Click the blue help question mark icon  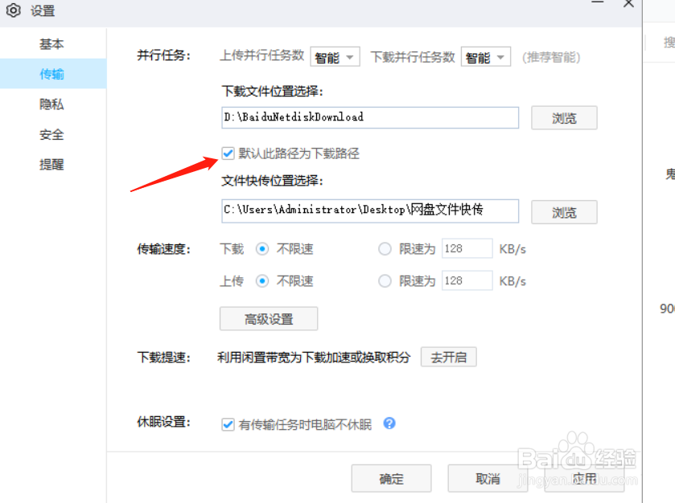click(x=389, y=423)
